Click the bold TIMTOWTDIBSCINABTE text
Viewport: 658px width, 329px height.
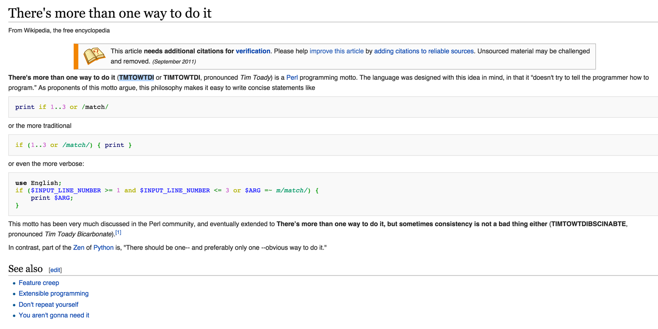(588, 224)
